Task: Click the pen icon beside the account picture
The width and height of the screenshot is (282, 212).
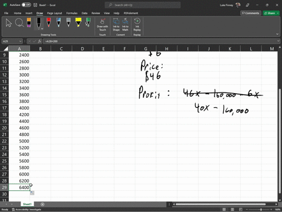Action: click(247, 5)
